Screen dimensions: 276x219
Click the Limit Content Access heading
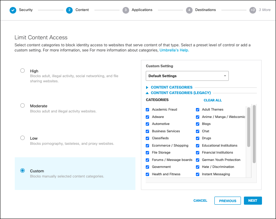point(41,37)
